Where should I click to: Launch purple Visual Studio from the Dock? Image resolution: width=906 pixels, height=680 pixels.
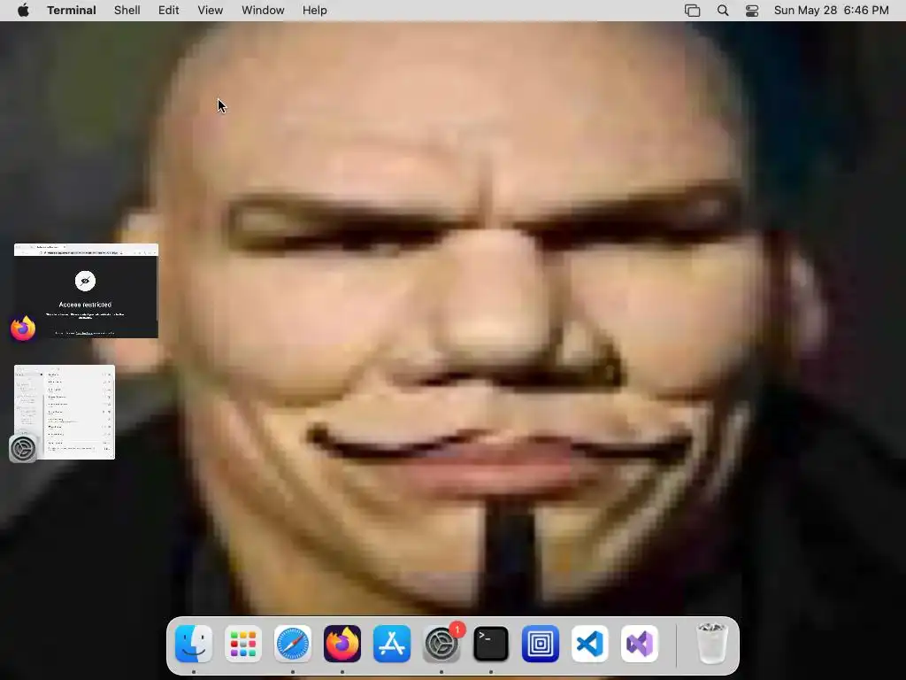640,644
